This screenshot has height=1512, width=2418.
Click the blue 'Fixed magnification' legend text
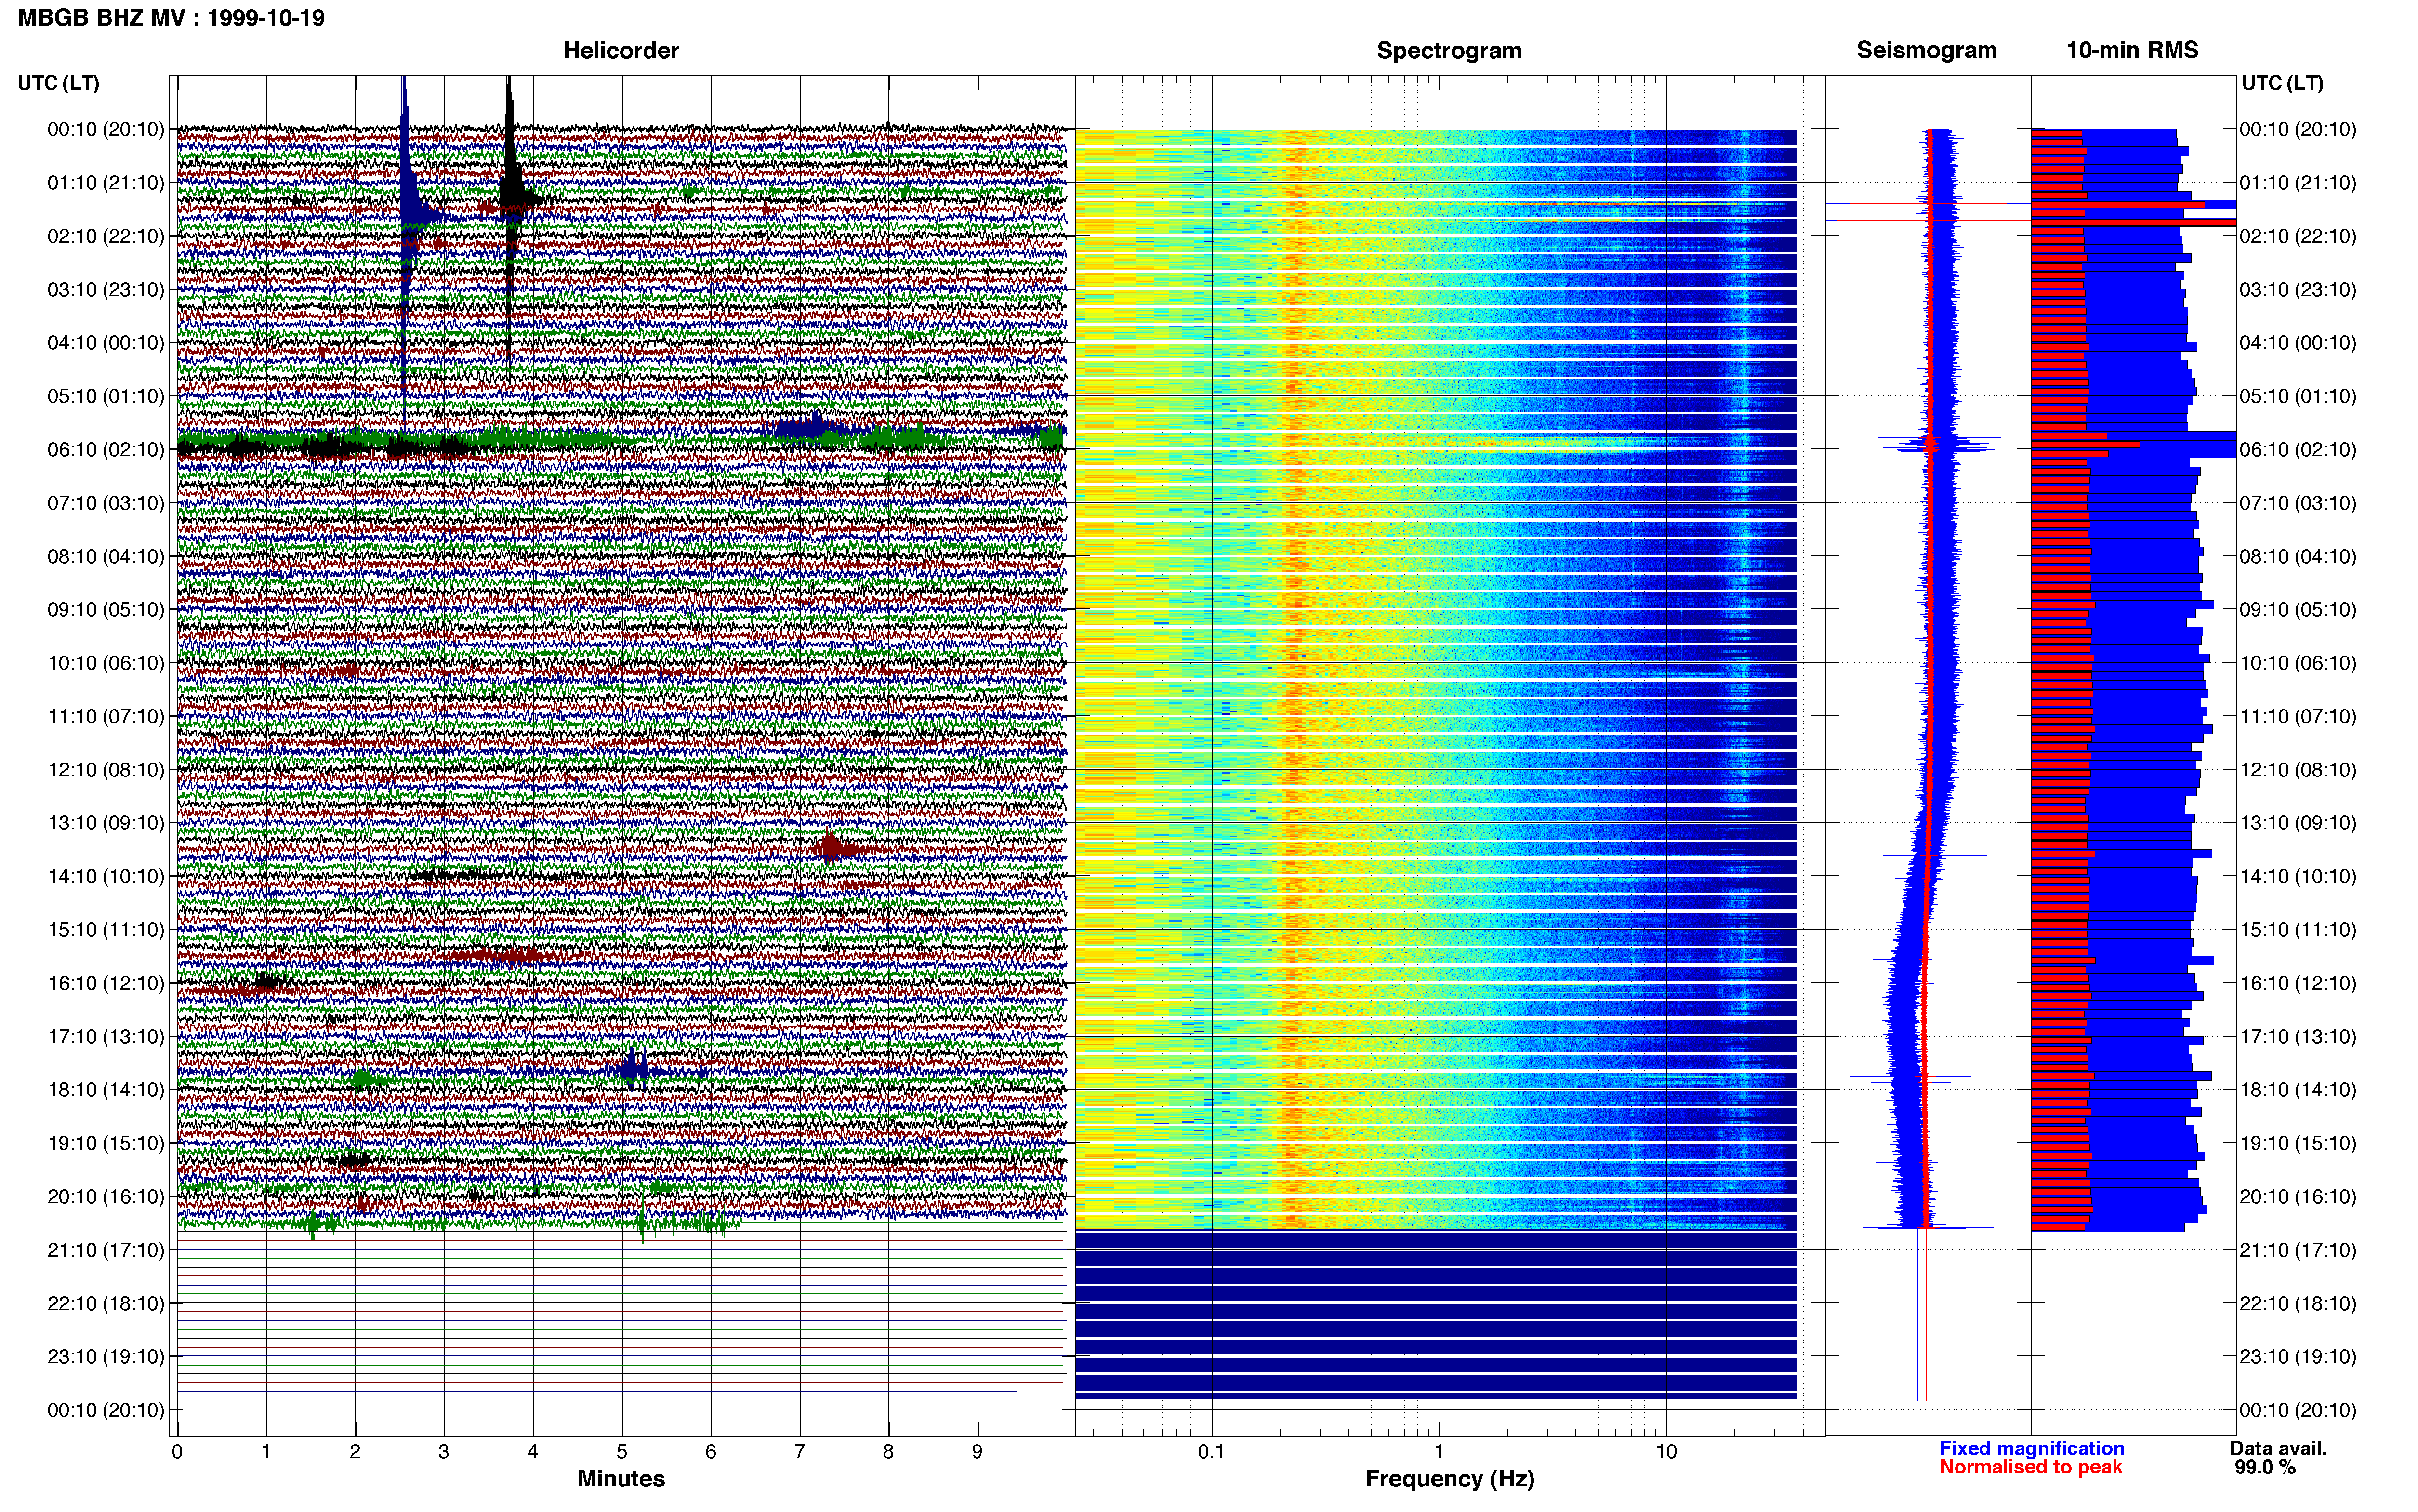tap(2031, 1449)
